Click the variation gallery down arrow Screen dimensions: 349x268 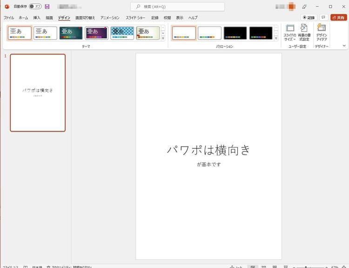[x=276, y=33]
